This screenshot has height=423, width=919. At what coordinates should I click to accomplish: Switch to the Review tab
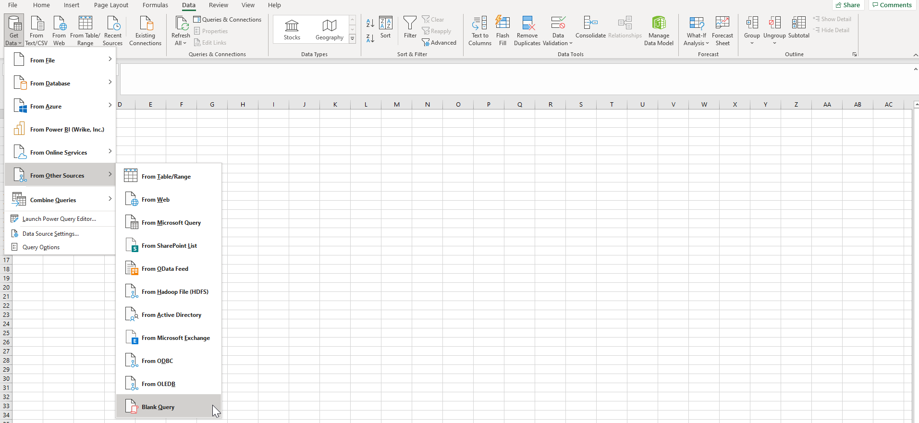pos(219,5)
